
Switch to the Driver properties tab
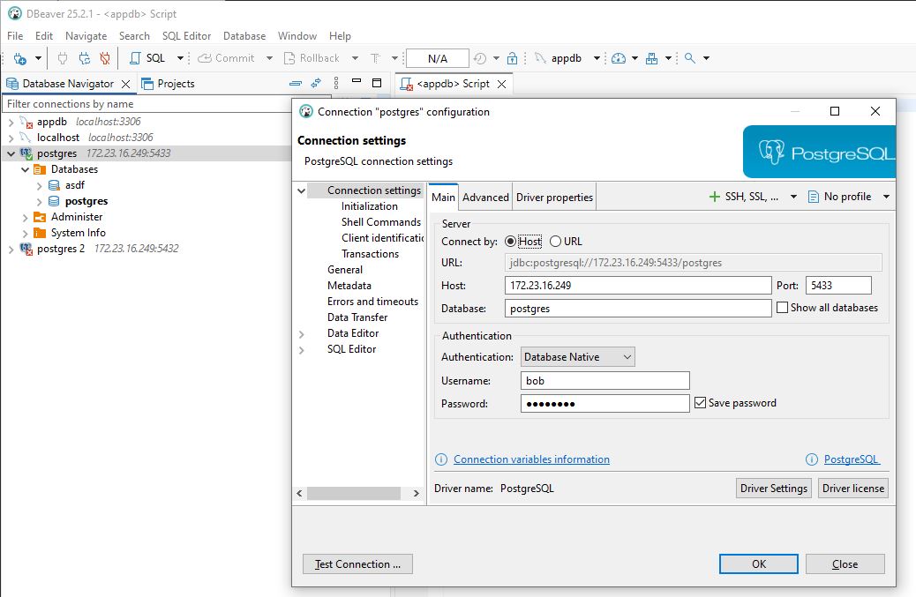(554, 198)
